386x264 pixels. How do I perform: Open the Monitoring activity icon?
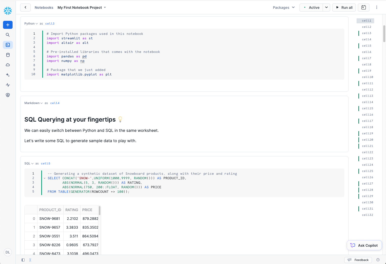(8, 85)
